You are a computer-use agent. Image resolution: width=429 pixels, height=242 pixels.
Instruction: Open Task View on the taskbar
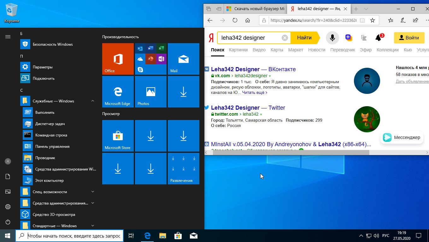[131, 235]
